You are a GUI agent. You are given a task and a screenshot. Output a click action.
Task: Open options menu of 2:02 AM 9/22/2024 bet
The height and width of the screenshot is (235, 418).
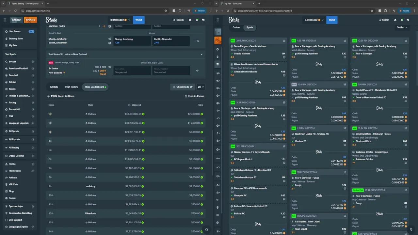click(x=284, y=41)
